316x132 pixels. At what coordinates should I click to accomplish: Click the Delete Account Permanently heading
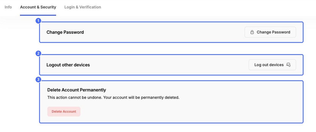pyautogui.click(x=77, y=90)
